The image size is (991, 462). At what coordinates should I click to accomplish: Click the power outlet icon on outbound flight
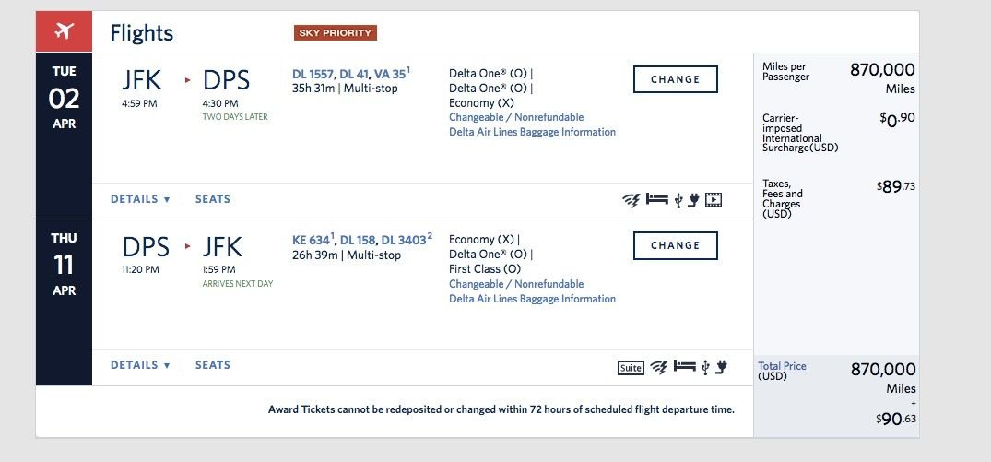(693, 199)
